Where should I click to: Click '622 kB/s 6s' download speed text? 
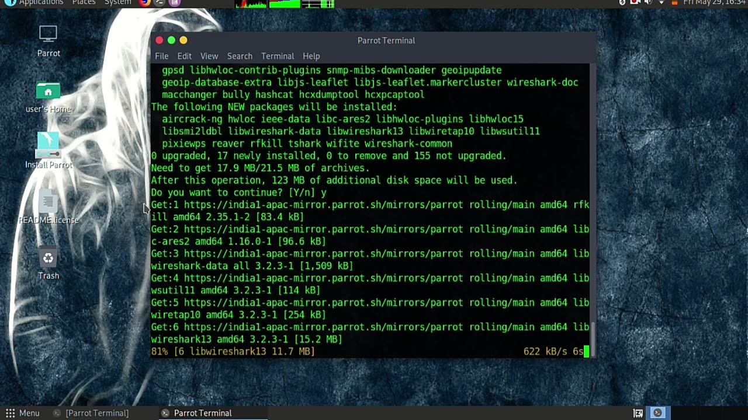(553, 351)
